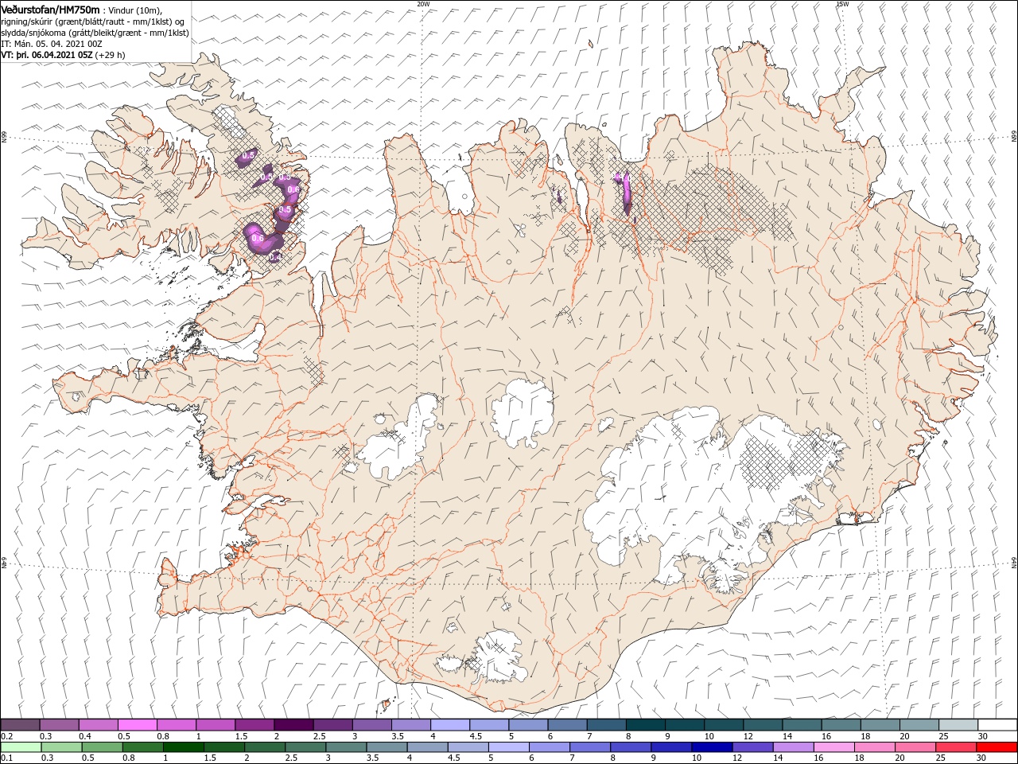Pick the darkest purple 2 swatch in upper legend row
The width and height of the screenshot is (1018, 764).
[x=293, y=725]
